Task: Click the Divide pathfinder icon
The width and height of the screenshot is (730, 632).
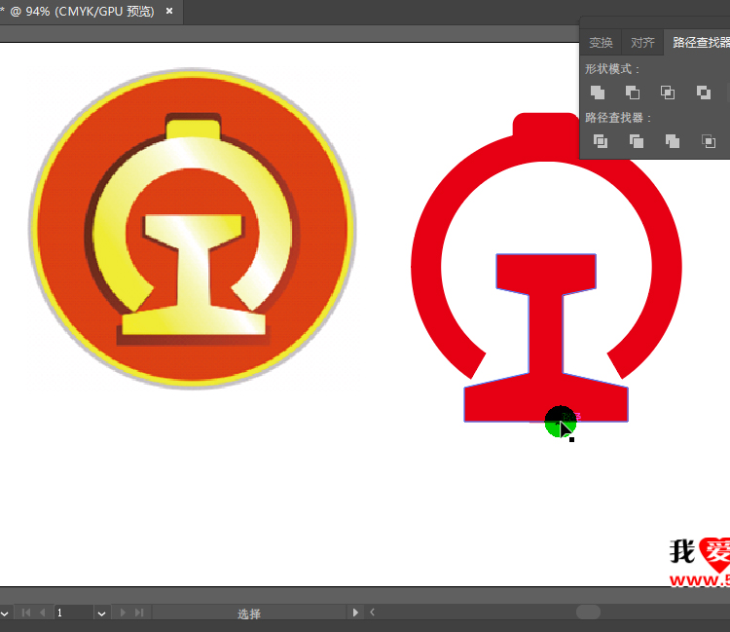Action: tap(601, 141)
